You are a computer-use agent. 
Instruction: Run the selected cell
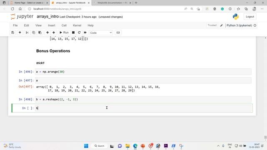tap(64, 32)
